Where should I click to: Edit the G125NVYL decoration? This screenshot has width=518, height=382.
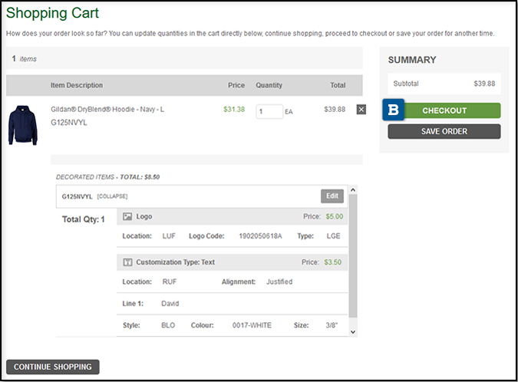click(332, 196)
